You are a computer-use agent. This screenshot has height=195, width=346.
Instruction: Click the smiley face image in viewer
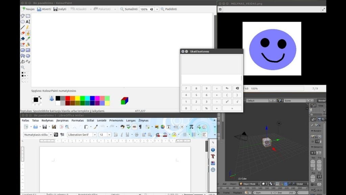272,49
